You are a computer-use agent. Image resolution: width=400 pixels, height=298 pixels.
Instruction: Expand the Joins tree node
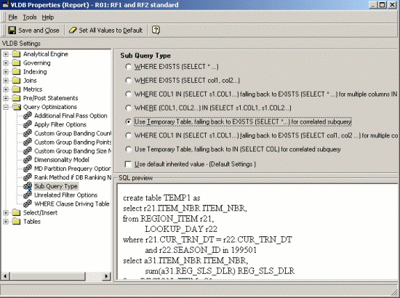click(x=6, y=80)
